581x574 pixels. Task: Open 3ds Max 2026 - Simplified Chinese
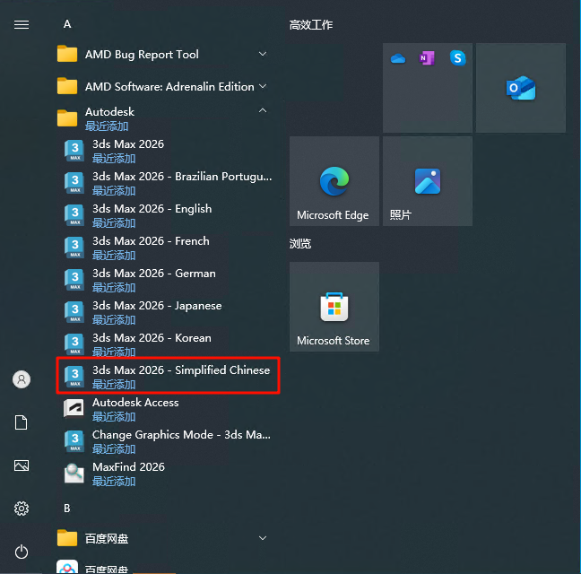[168, 376]
